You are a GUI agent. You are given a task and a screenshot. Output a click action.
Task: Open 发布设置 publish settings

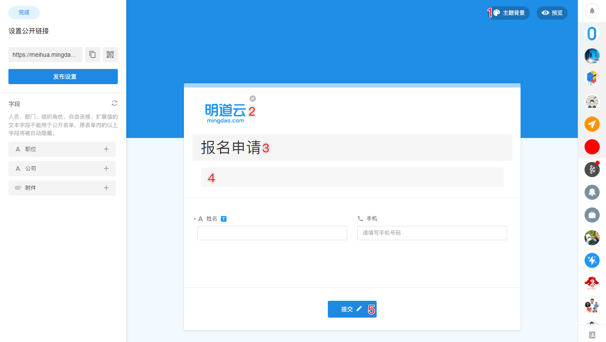[63, 77]
